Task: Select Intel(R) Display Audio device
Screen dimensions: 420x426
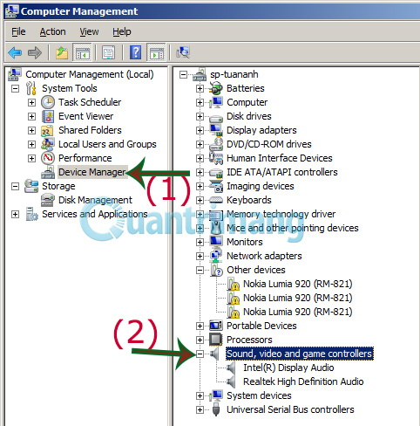Action: (x=288, y=368)
